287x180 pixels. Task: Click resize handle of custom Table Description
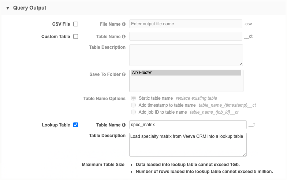[241, 64]
